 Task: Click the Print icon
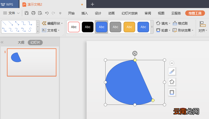click(x=33, y=13)
